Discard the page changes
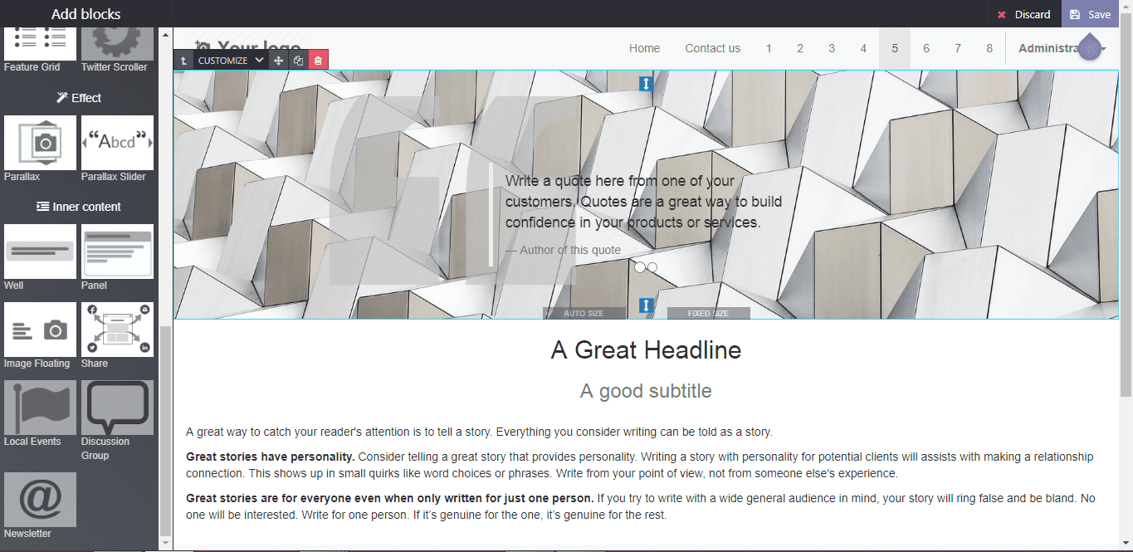 [x=1023, y=14]
